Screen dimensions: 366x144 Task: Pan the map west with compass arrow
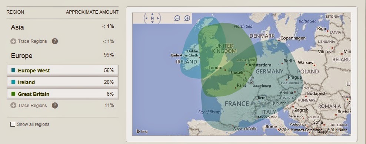146,18
